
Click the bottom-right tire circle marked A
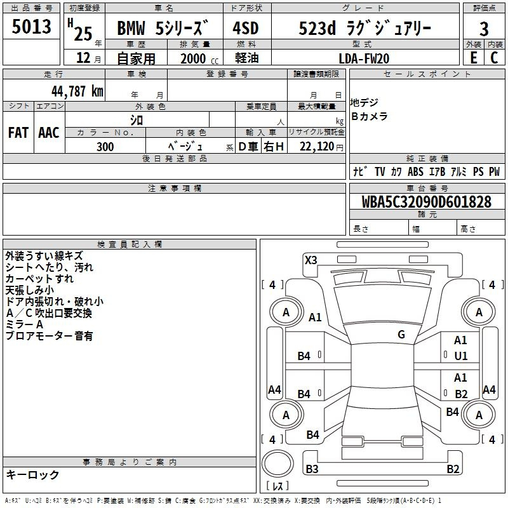click(479, 415)
